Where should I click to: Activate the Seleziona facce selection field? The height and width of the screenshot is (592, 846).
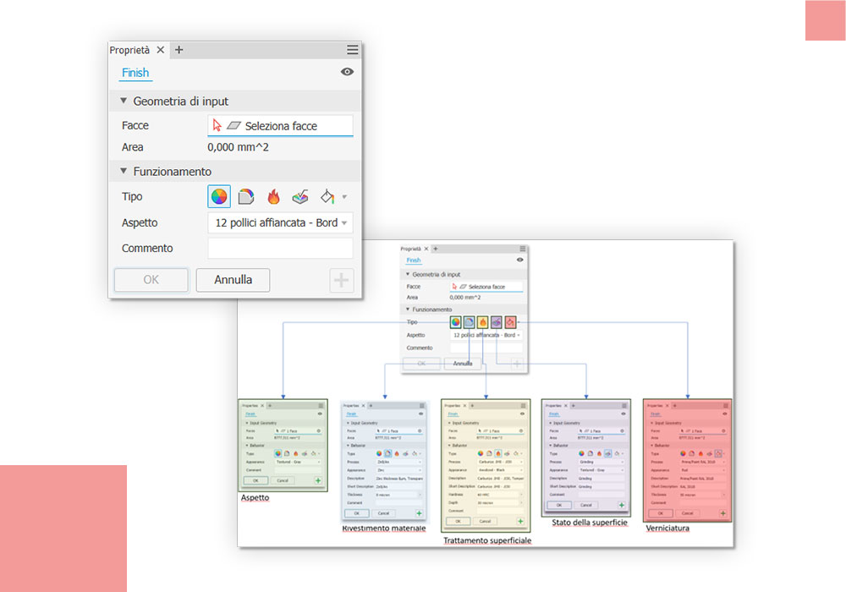(280, 126)
